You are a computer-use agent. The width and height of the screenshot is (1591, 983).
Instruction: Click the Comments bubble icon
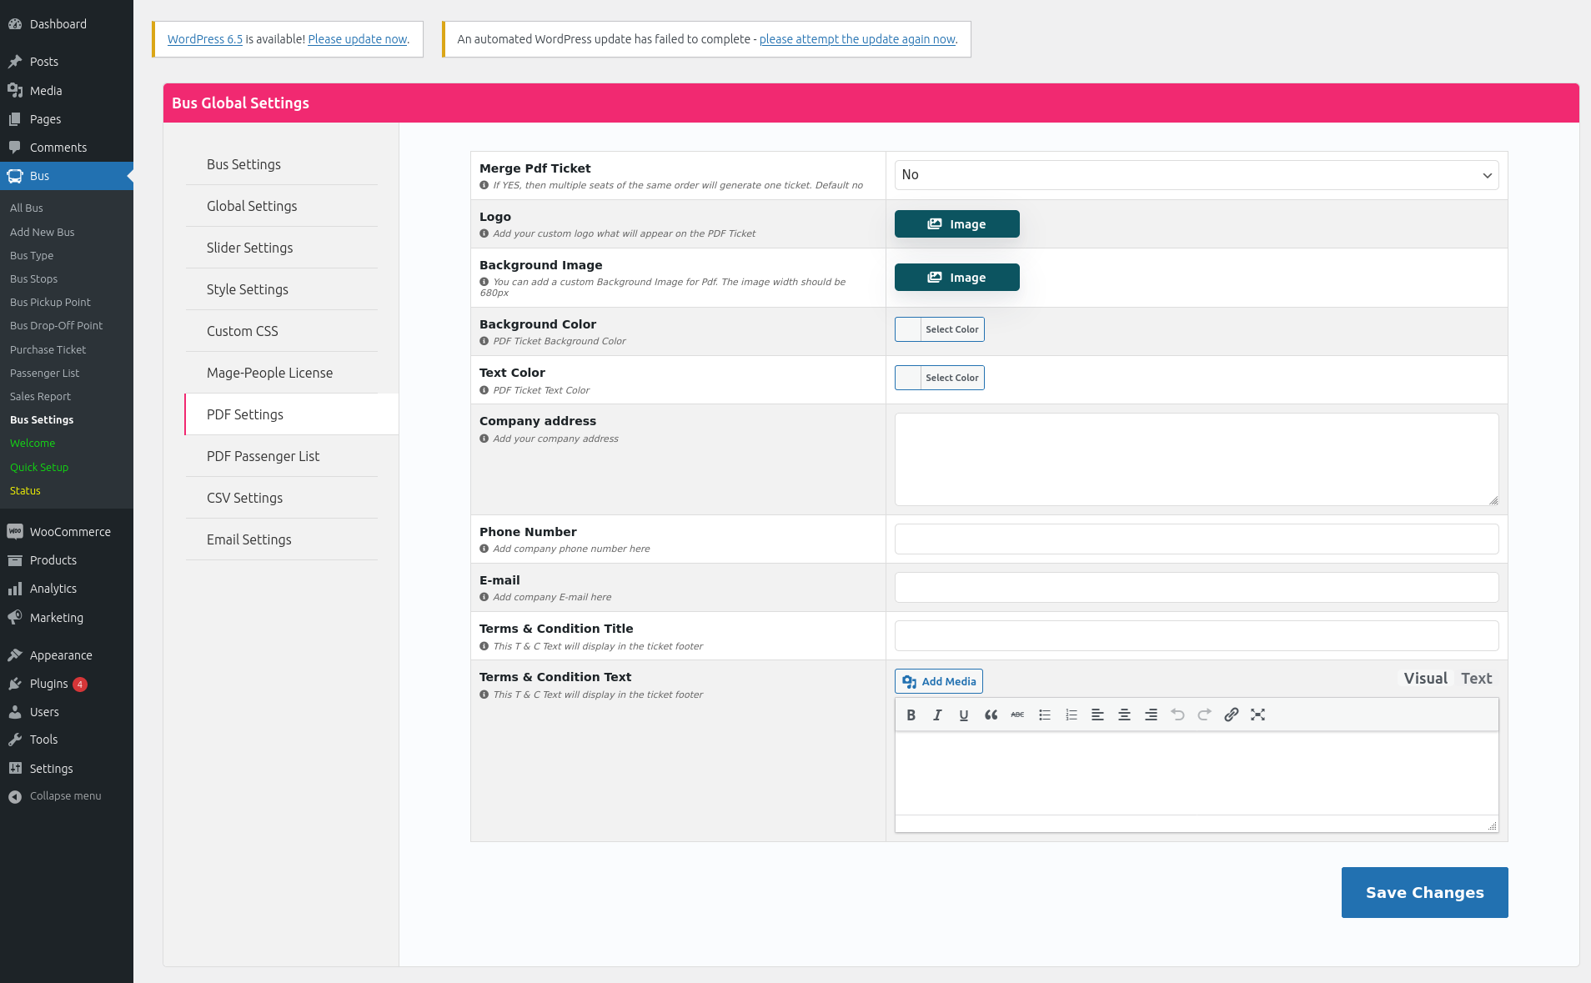[x=15, y=148]
